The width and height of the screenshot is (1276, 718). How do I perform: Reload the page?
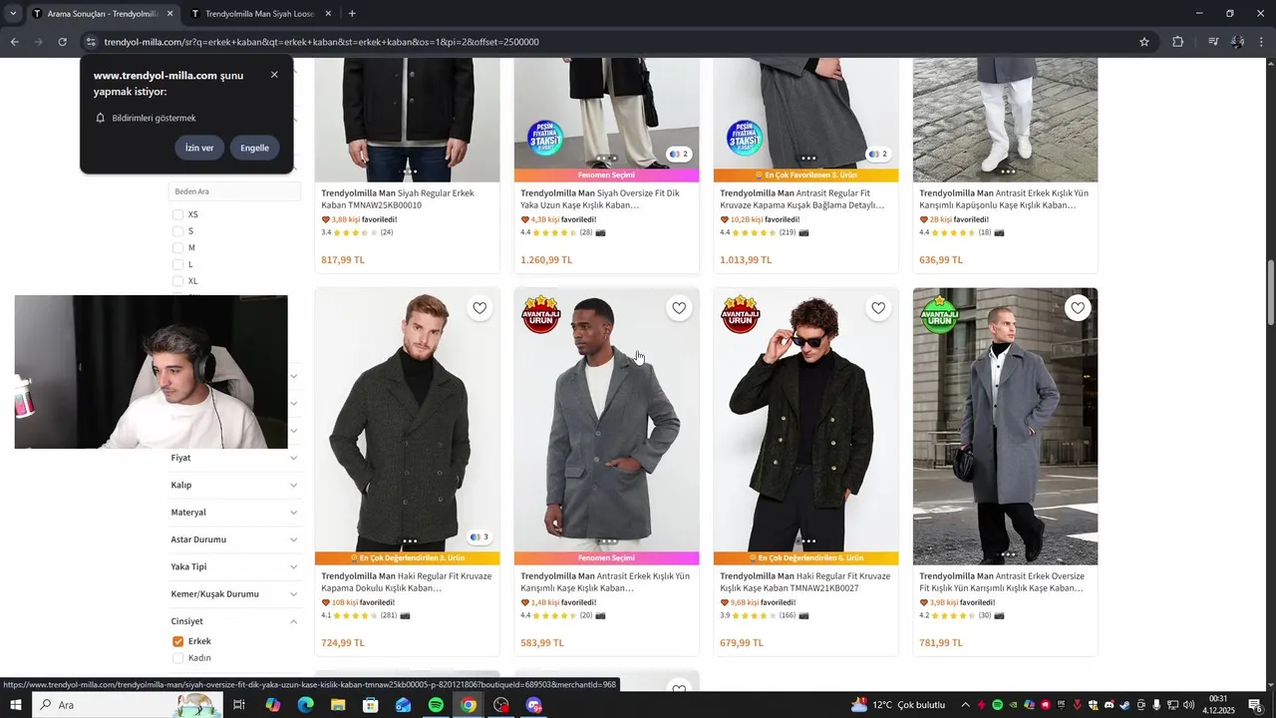[62, 42]
